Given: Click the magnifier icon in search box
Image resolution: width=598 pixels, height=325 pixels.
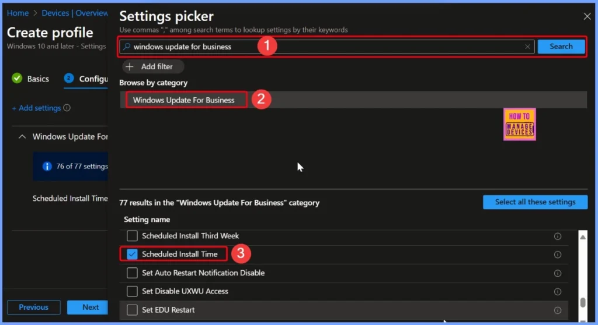Looking at the screenshot, I should coord(127,47).
